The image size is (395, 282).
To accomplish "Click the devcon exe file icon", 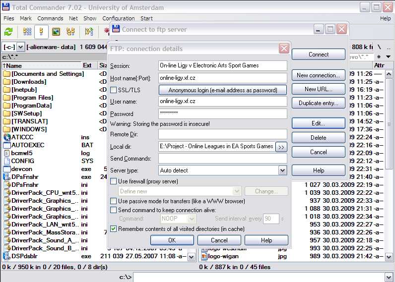I will coord(6,169).
